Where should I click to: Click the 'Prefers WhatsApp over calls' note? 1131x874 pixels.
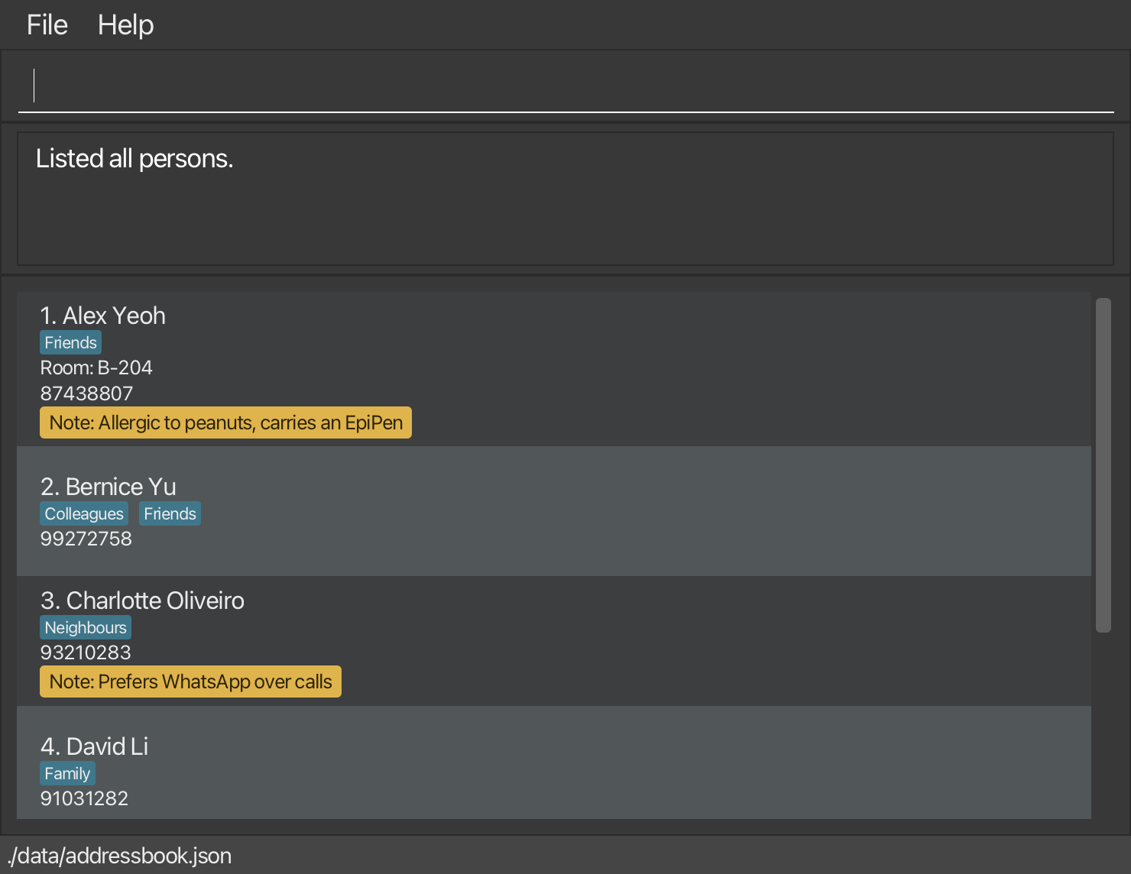[x=190, y=681]
